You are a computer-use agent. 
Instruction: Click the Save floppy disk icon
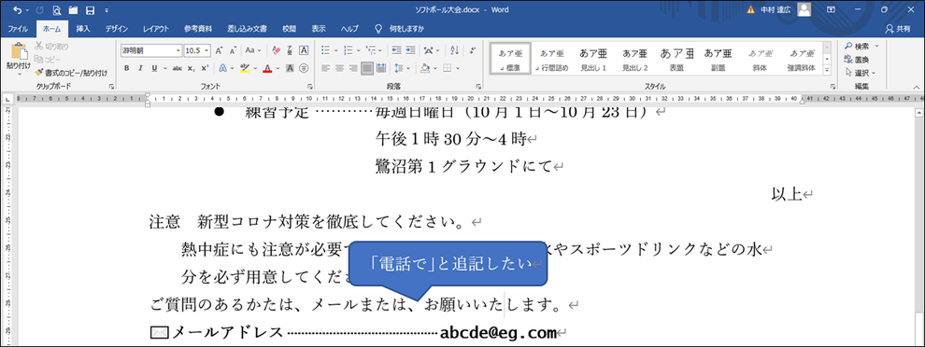(90, 10)
